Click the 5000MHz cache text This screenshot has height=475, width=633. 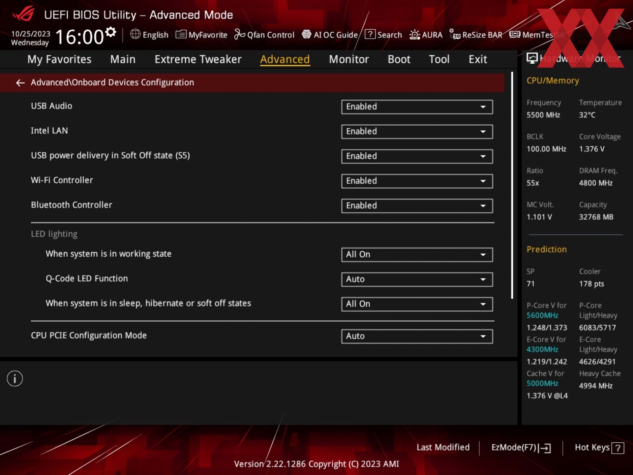click(542, 383)
